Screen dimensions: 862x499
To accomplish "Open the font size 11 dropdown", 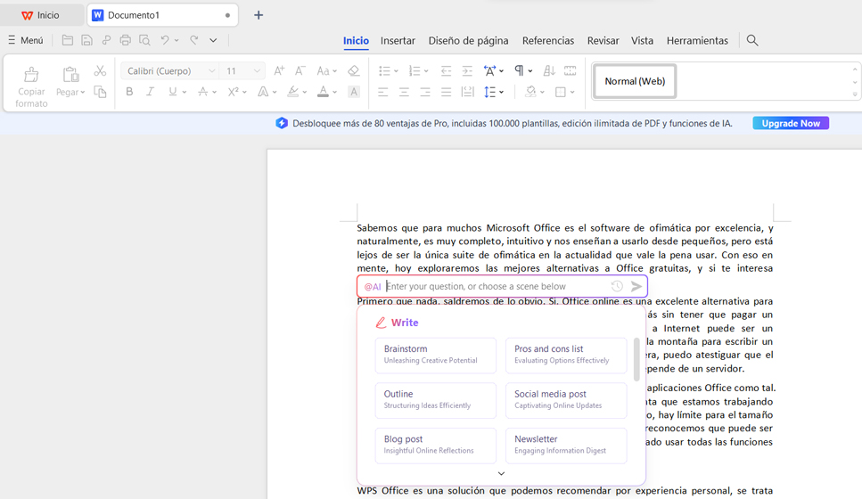I will point(257,71).
